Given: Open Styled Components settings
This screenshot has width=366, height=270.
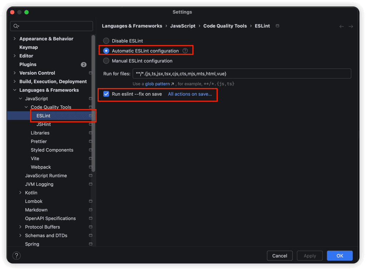Looking at the screenshot, I should point(52,150).
